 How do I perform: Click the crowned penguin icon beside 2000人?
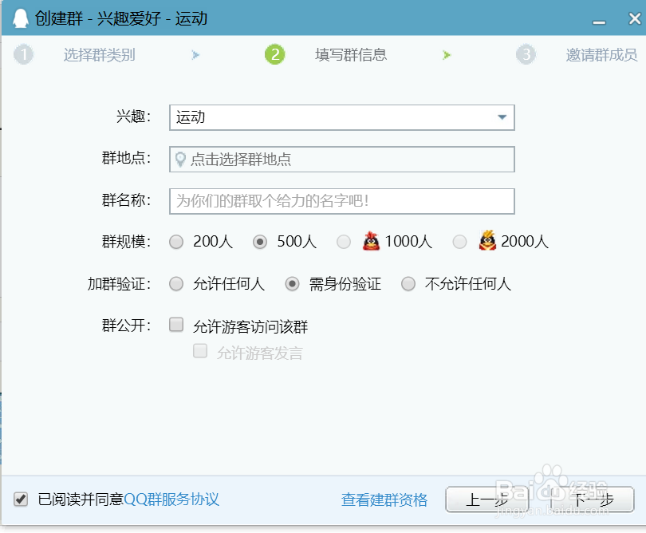pyautogui.click(x=487, y=240)
